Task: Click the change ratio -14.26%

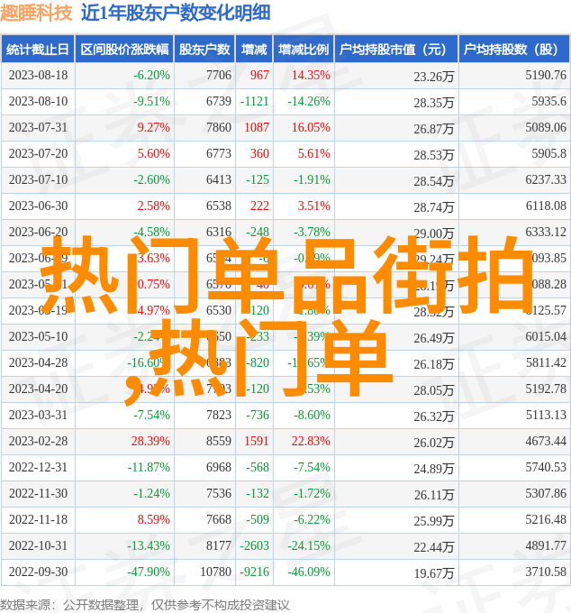Action: tap(309, 101)
